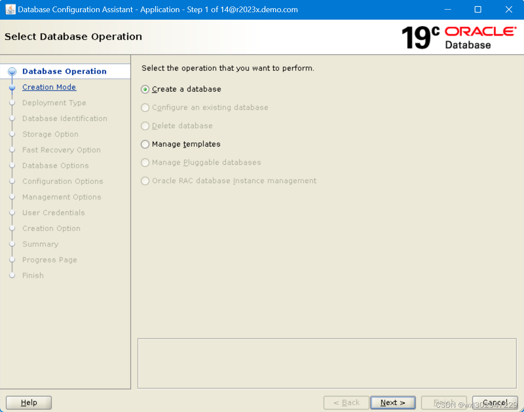Click the Database Options step label
The image size is (524, 412).
click(x=55, y=166)
